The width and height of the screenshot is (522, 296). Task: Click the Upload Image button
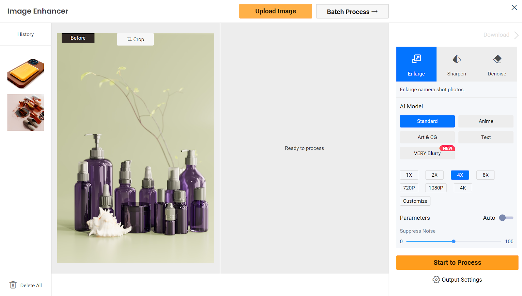(x=275, y=11)
